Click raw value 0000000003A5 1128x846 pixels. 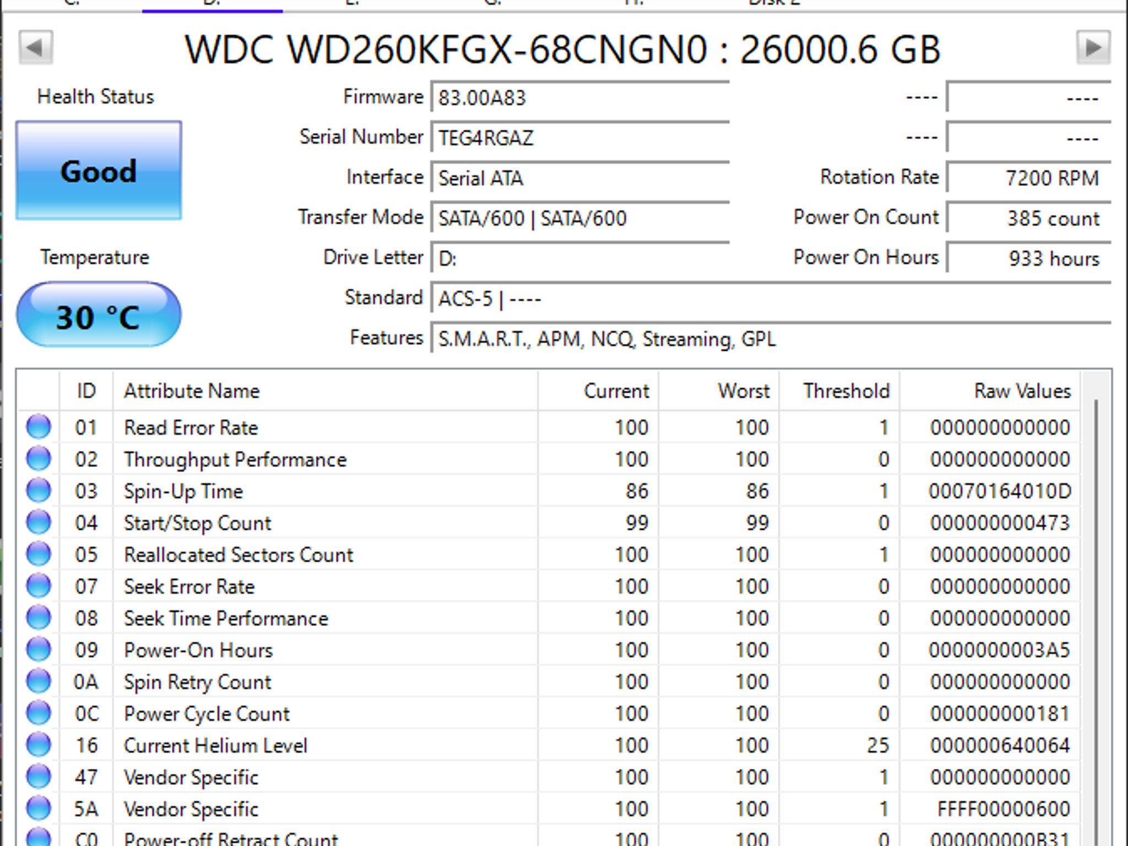[x=1000, y=650]
